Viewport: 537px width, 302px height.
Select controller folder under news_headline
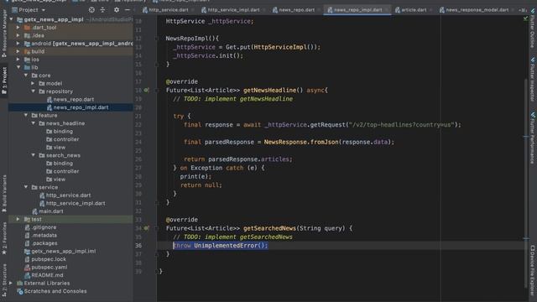[x=62, y=139]
